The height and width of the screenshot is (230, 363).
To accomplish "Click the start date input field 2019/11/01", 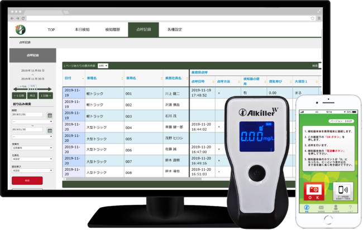I will (27, 115).
